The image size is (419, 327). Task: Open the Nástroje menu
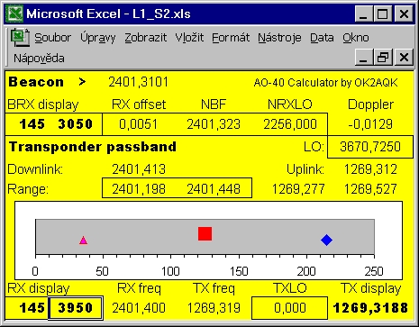279,38
